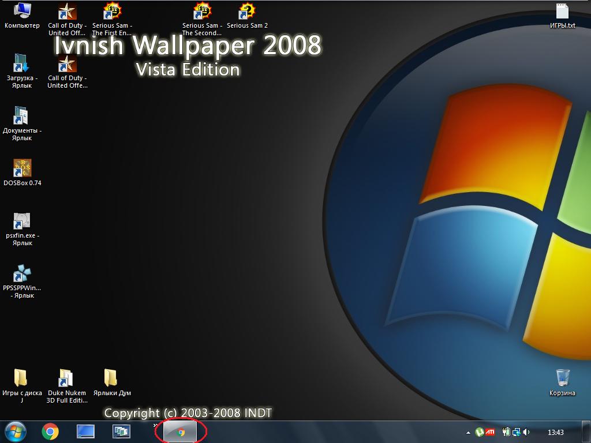This screenshot has height=443, width=591.
Task: Select the Документы - Ярлык shortcut
Action: click(22, 123)
